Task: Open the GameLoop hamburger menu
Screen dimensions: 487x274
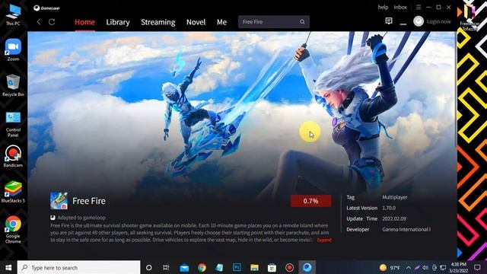Action: coord(419,7)
